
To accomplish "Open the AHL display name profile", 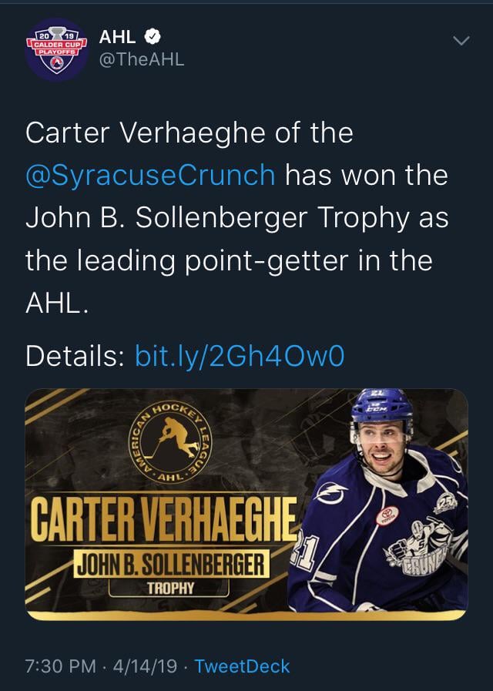I will [118, 37].
